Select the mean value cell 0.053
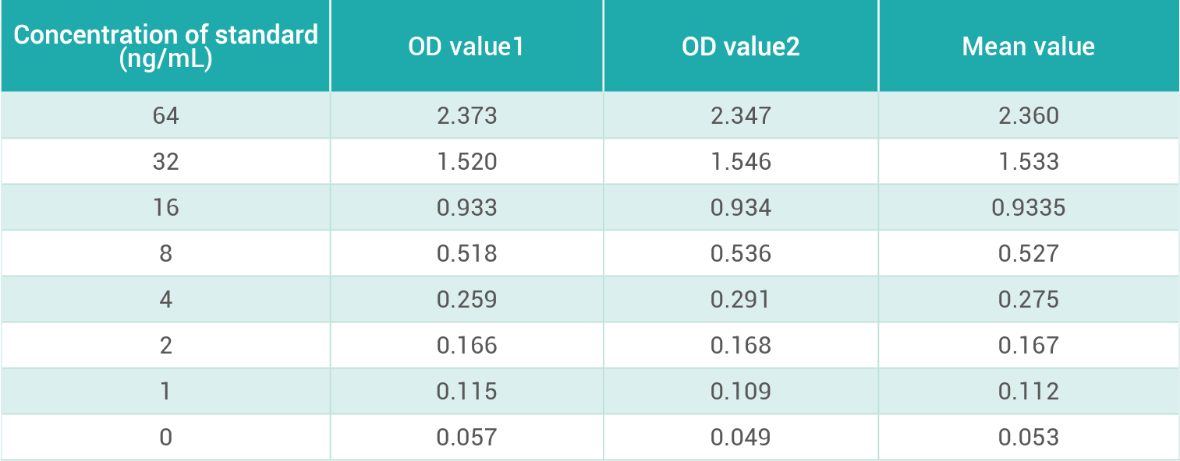The width and height of the screenshot is (1180, 461). [1029, 438]
